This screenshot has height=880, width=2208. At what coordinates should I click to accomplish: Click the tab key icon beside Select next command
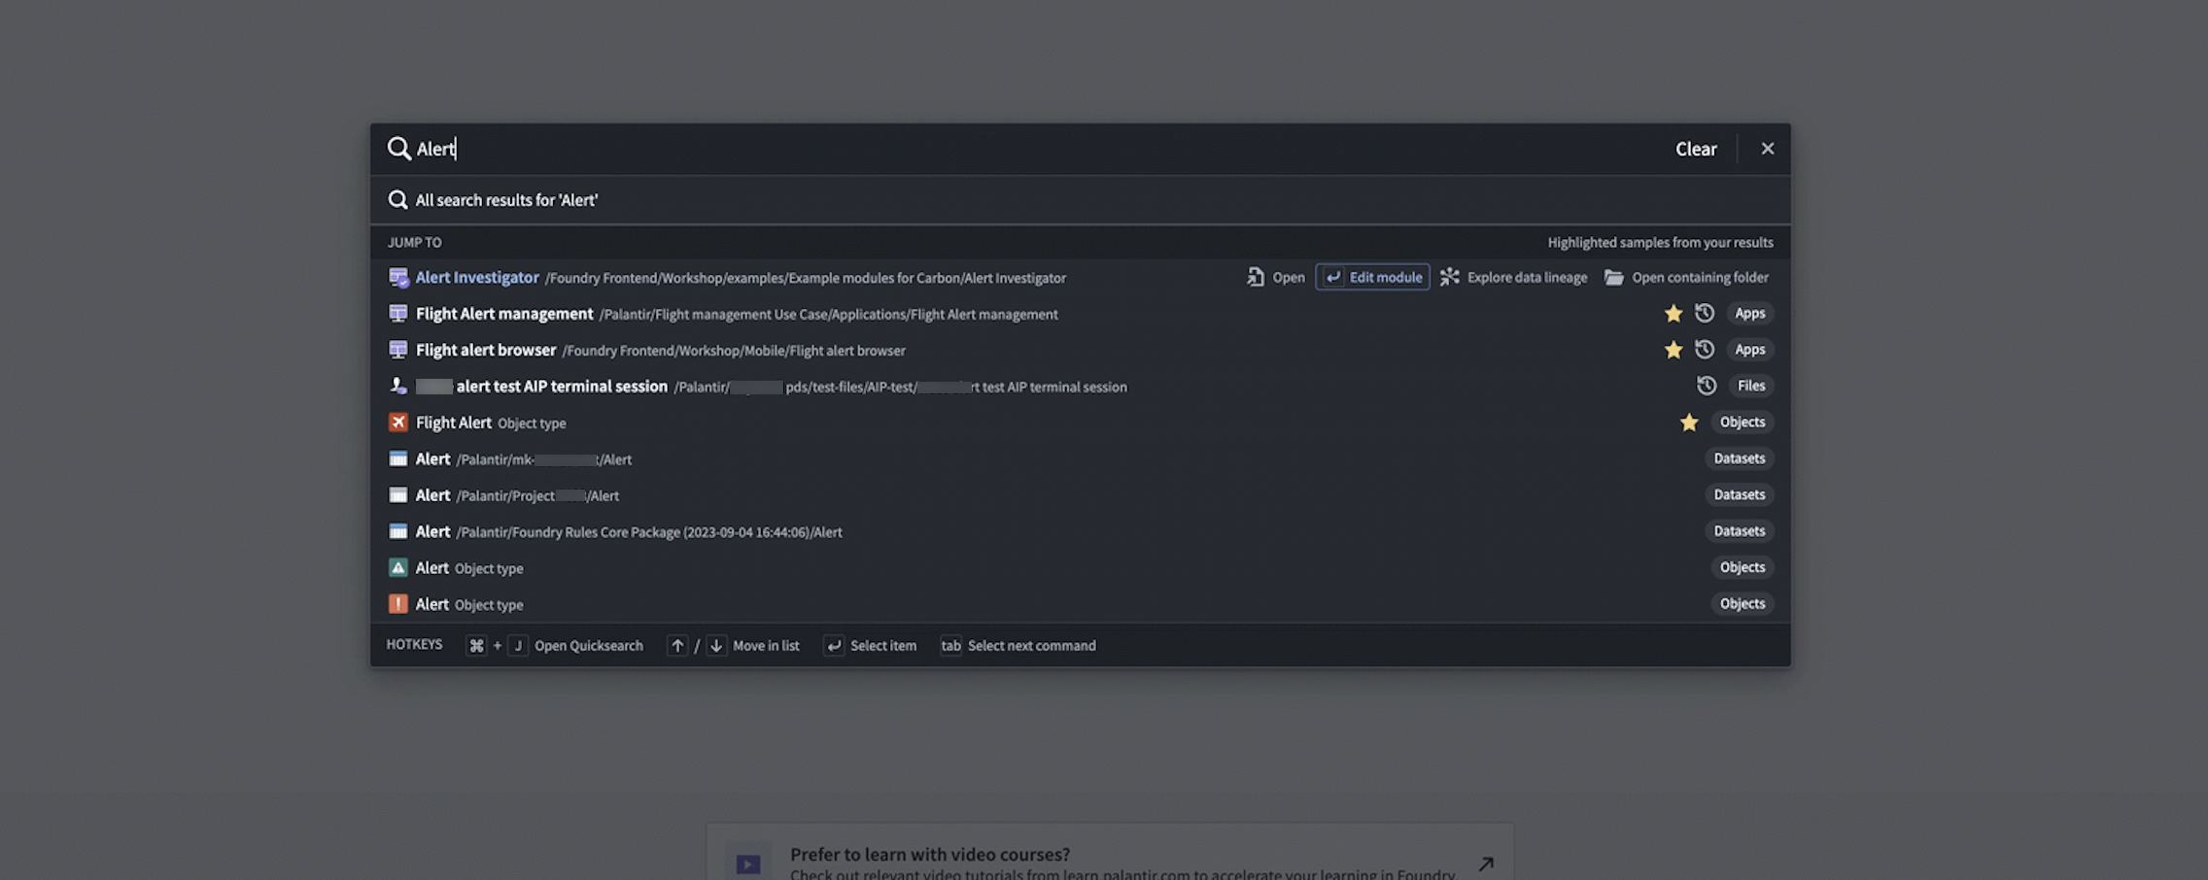(950, 646)
